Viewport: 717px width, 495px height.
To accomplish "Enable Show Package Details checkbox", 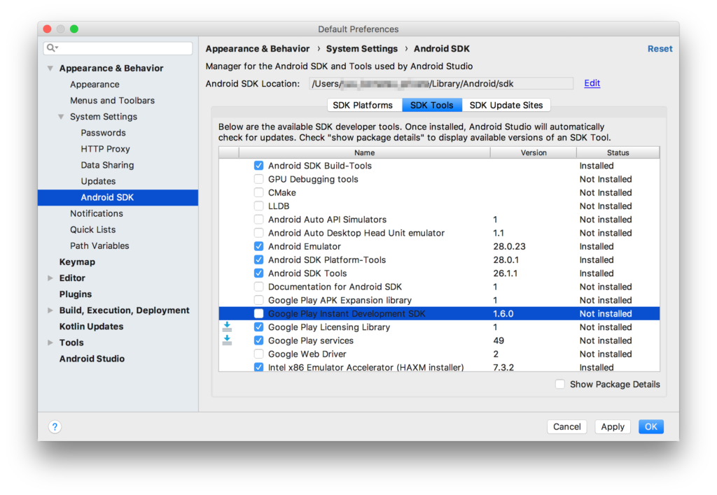I will pyautogui.click(x=560, y=385).
